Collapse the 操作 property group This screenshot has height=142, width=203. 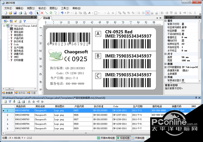(166, 21)
